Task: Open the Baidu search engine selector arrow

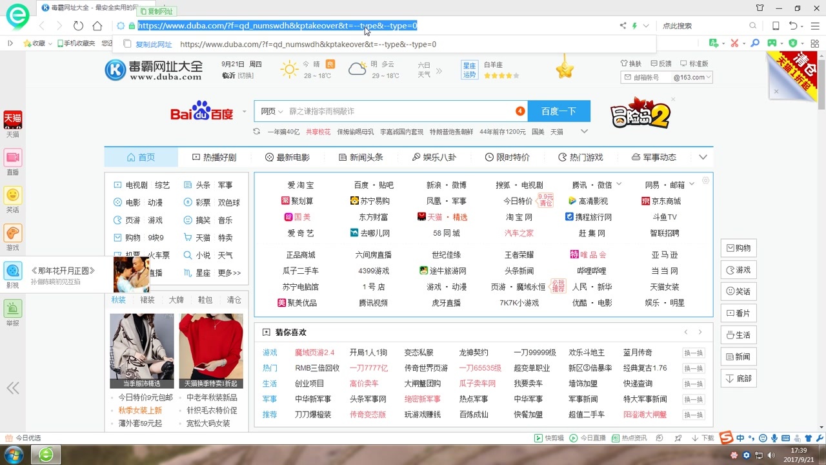Action: pos(245,112)
